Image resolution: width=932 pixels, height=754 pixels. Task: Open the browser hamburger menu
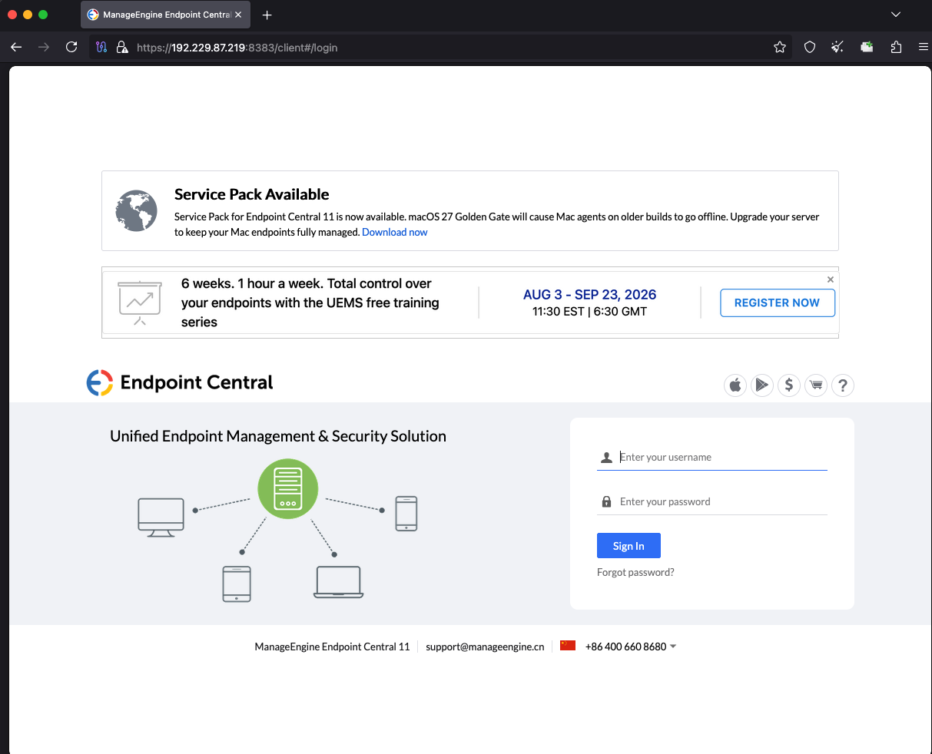[x=923, y=47]
